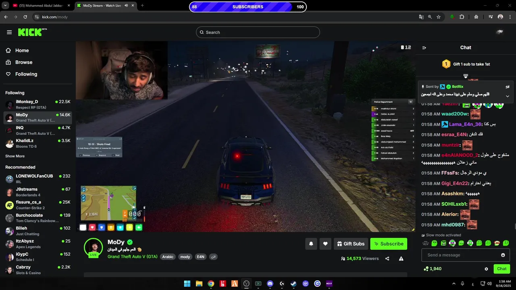This screenshot has height=290, width=516.
Task: Click the zoom magnifier in address bar
Action: (x=430, y=17)
